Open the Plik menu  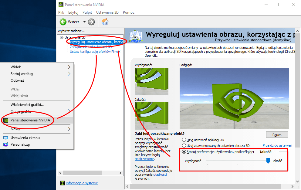click(x=61, y=12)
